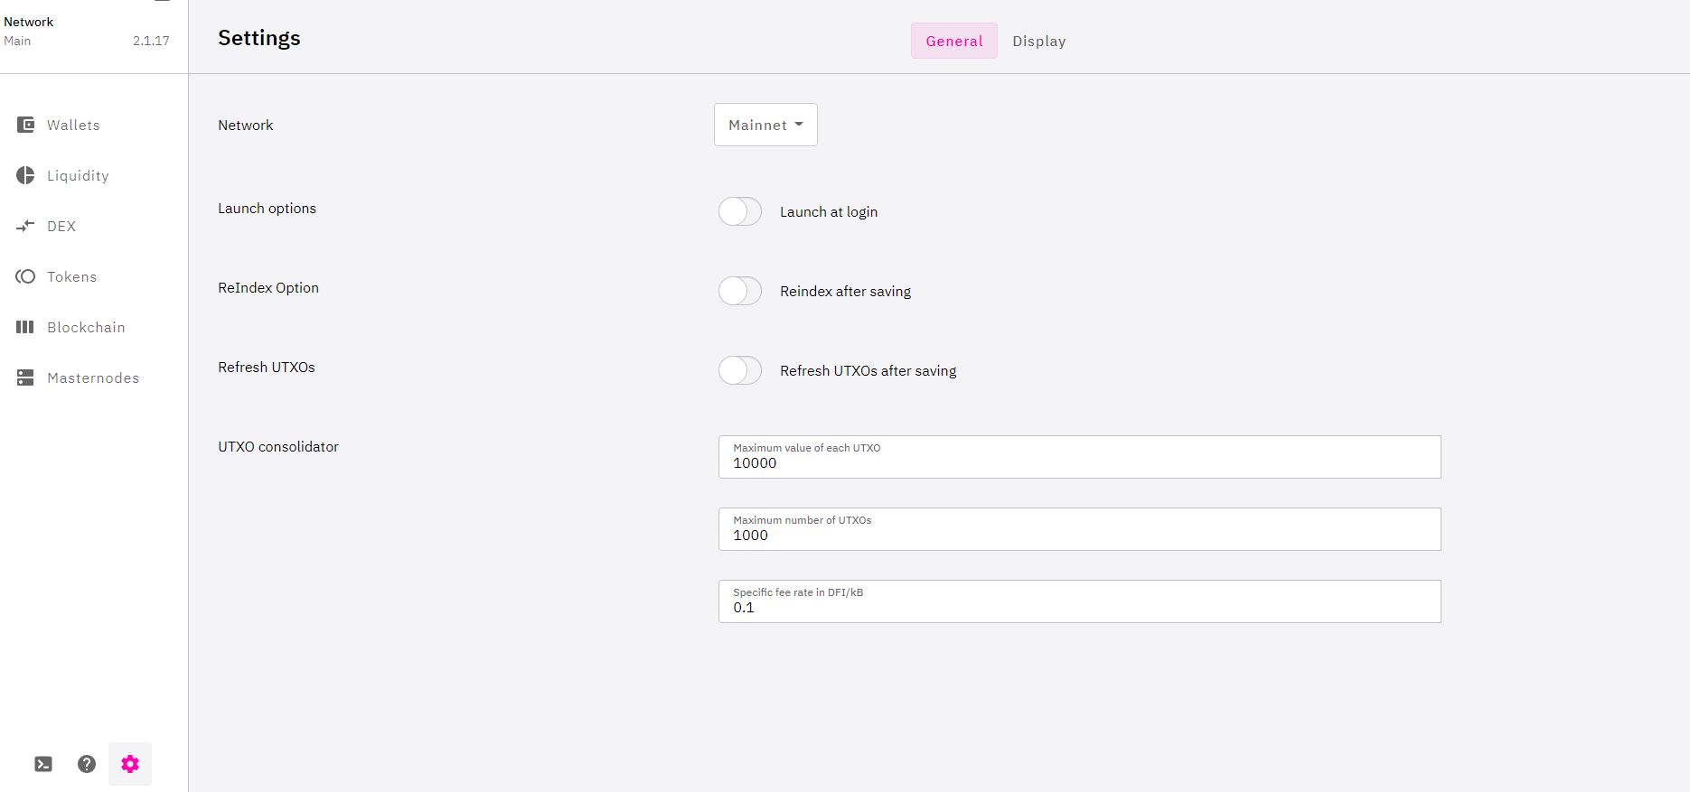Screen dimensions: 1690x792
Task: Click the Launch options row label
Action: [x=267, y=208]
